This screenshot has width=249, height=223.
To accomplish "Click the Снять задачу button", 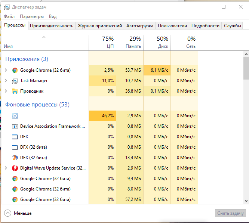I will pos(230,213).
